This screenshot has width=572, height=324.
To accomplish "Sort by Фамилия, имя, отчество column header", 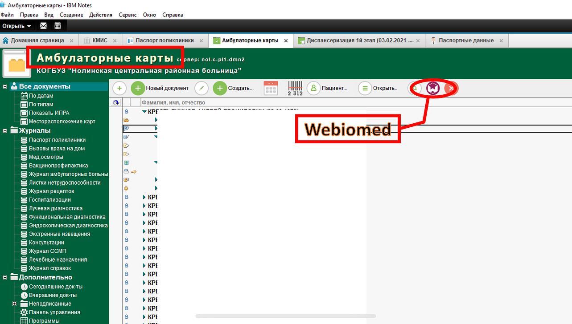I will tap(173, 102).
